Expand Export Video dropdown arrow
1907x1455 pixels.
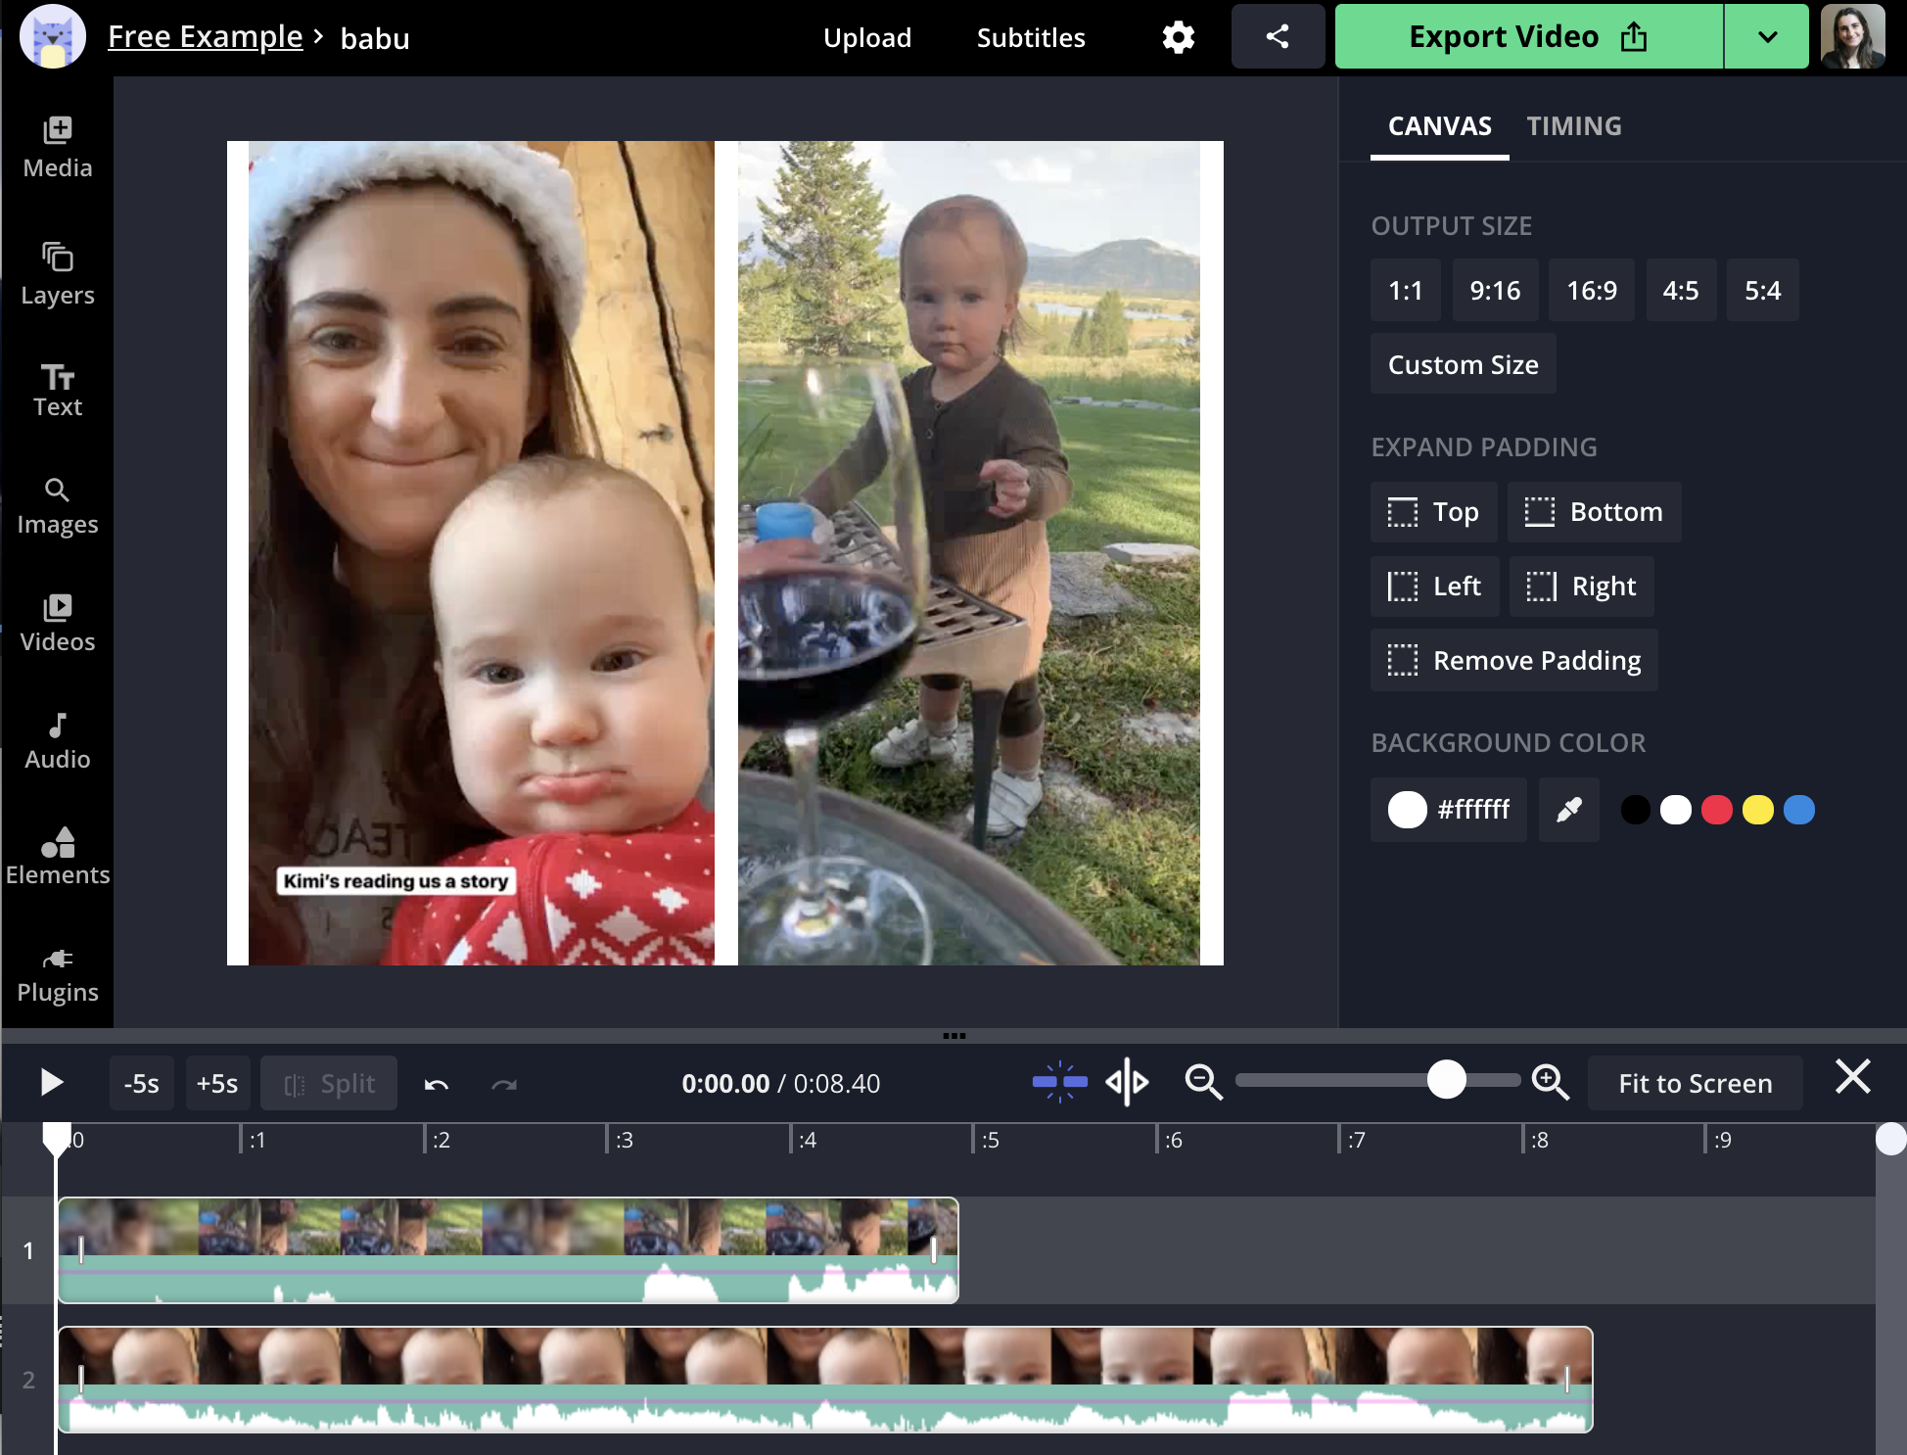pos(1771,35)
